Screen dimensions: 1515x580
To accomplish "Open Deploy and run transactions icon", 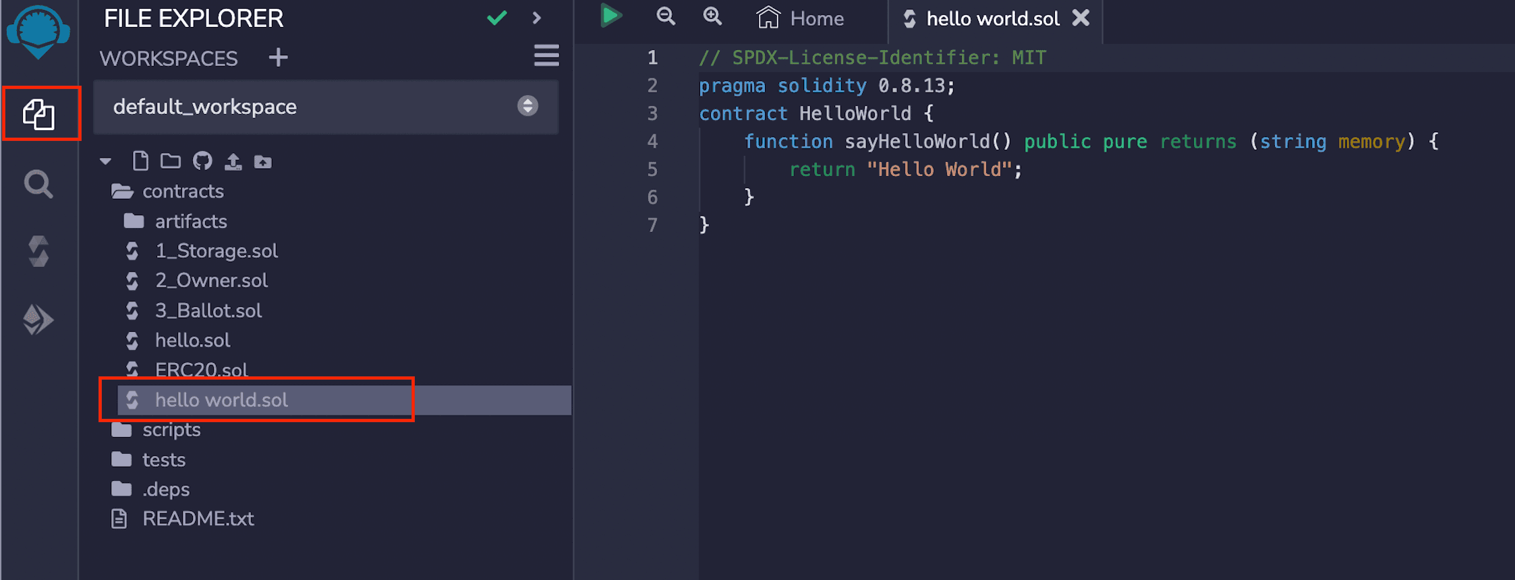I will [38, 319].
